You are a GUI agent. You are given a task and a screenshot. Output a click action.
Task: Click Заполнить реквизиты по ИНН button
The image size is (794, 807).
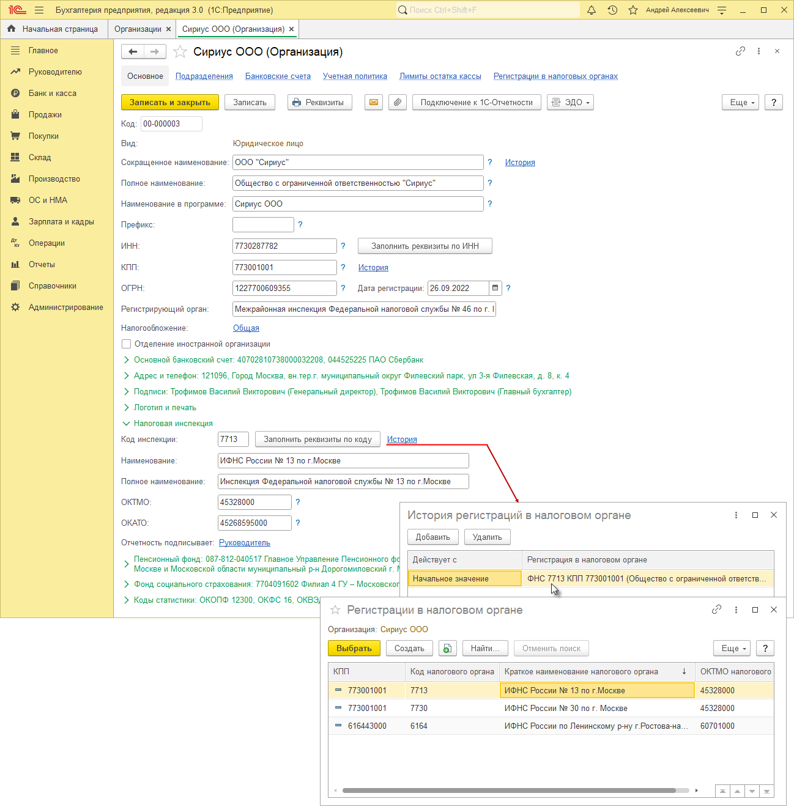(x=425, y=246)
